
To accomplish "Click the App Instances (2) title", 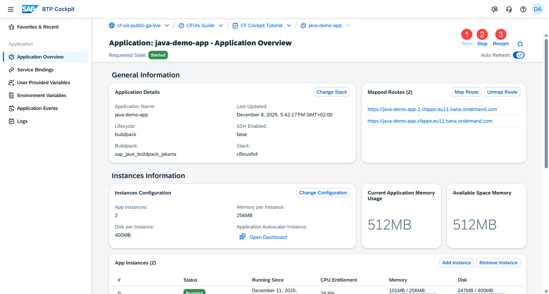I will 135,263.
